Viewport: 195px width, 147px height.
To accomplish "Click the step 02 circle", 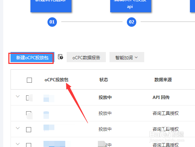I will tap(132, 22).
